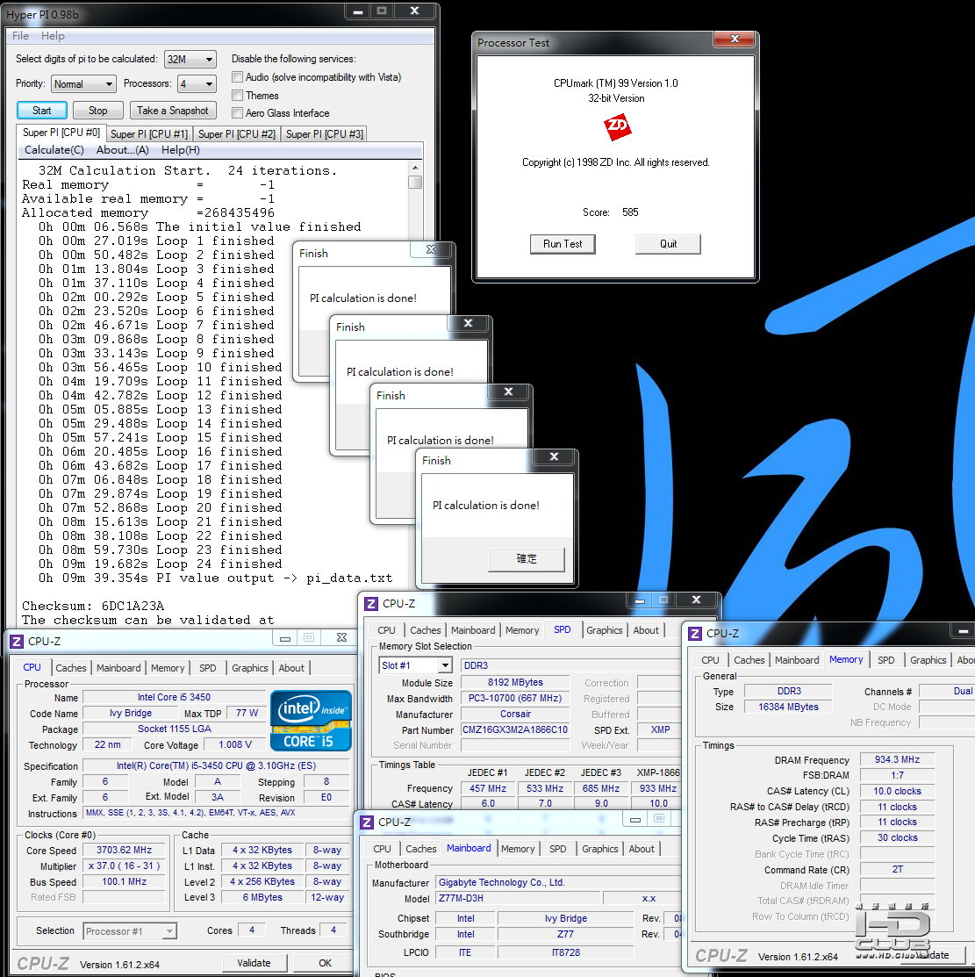This screenshot has width=975, height=977.
Task: Click the Super PI log scrollbar thumb
Action: coord(415,182)
